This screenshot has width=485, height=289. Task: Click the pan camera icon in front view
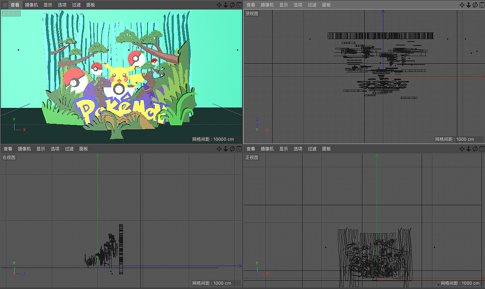click(462, 149)
